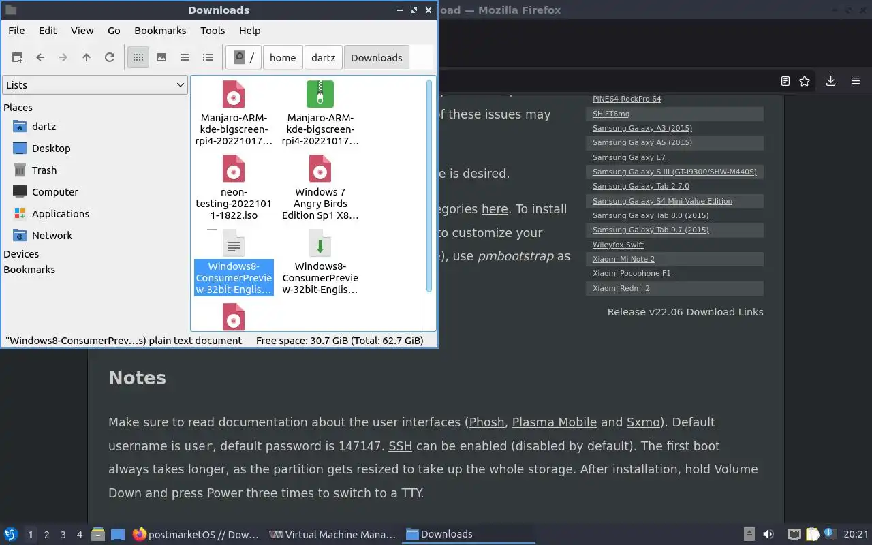872x545 pixels.
Task: Collapse the Places section header
Action: click(18, 108)
